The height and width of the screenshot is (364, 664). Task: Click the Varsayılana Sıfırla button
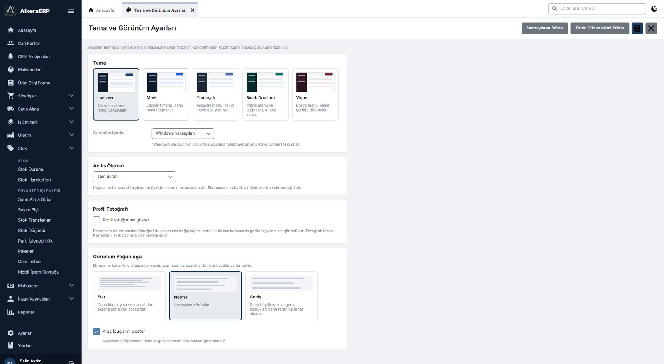coord(545,28)
